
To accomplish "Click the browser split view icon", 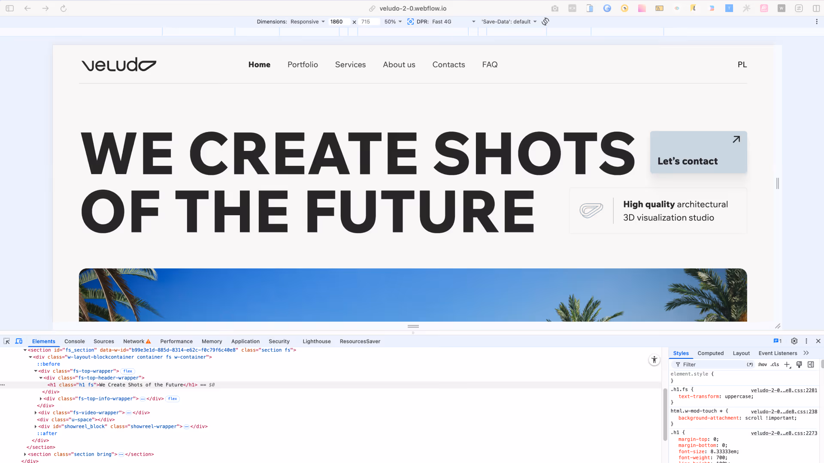I will 816,8.
